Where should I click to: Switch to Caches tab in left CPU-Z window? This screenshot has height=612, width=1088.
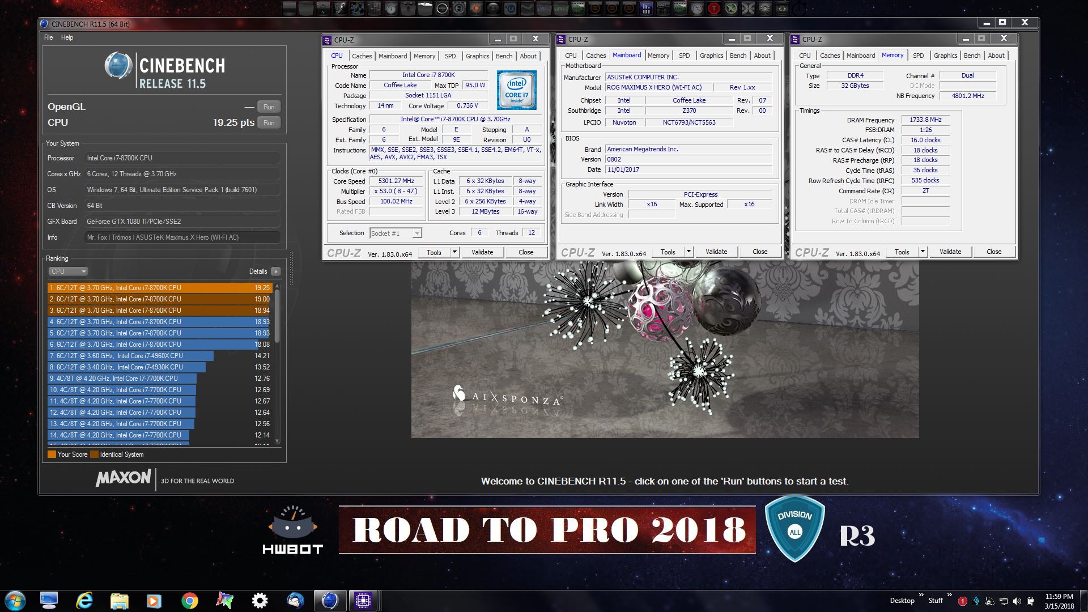click(362, 56)
